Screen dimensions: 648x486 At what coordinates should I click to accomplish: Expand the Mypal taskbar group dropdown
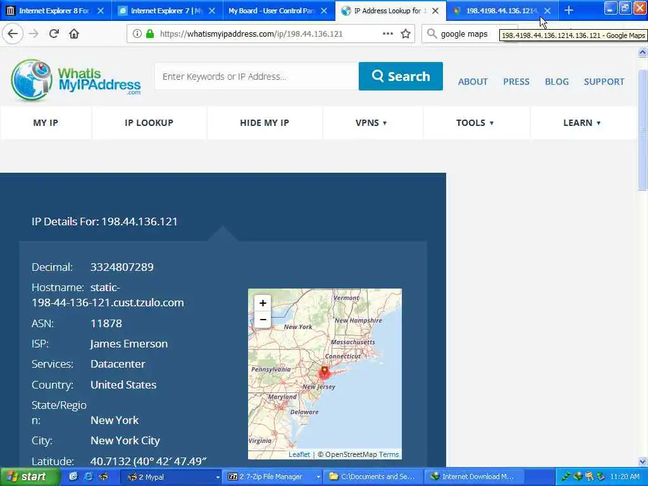click(x=218, y=477)
